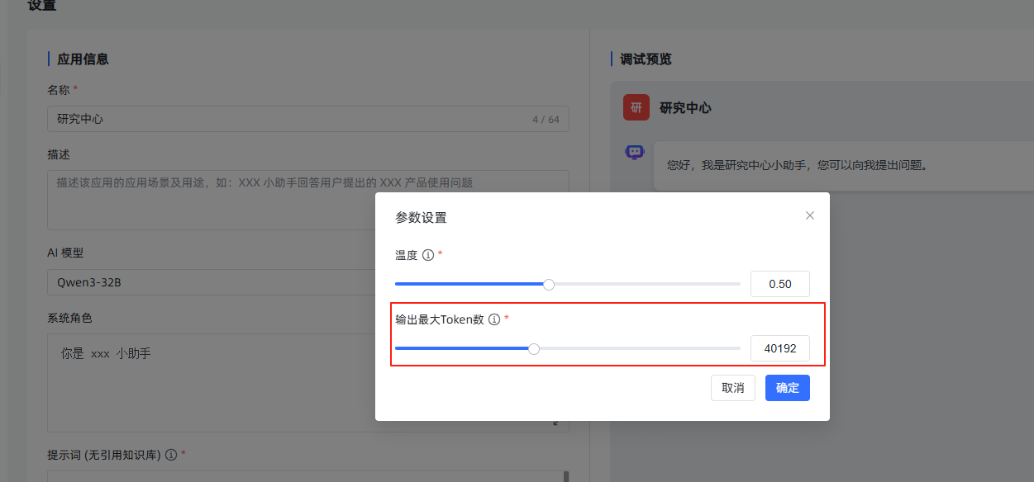The height and width of the screenshot is (482, 1034).
Task: Click the max token value field 40192
Action: (x=780, y=348)
